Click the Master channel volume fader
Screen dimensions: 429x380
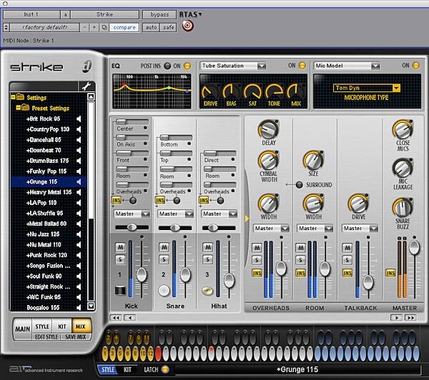tap(414, 247)
